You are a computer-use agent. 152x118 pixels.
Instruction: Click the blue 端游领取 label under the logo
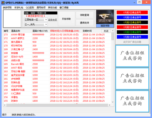(105, 26)
